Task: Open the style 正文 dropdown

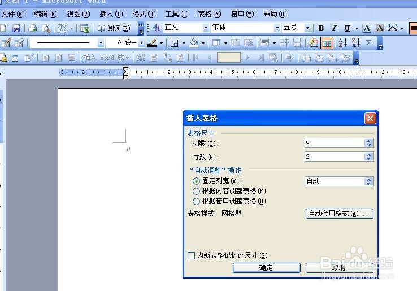Action: point(206,28)
